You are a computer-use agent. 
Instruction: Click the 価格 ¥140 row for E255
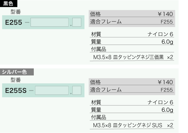point(132,14)
